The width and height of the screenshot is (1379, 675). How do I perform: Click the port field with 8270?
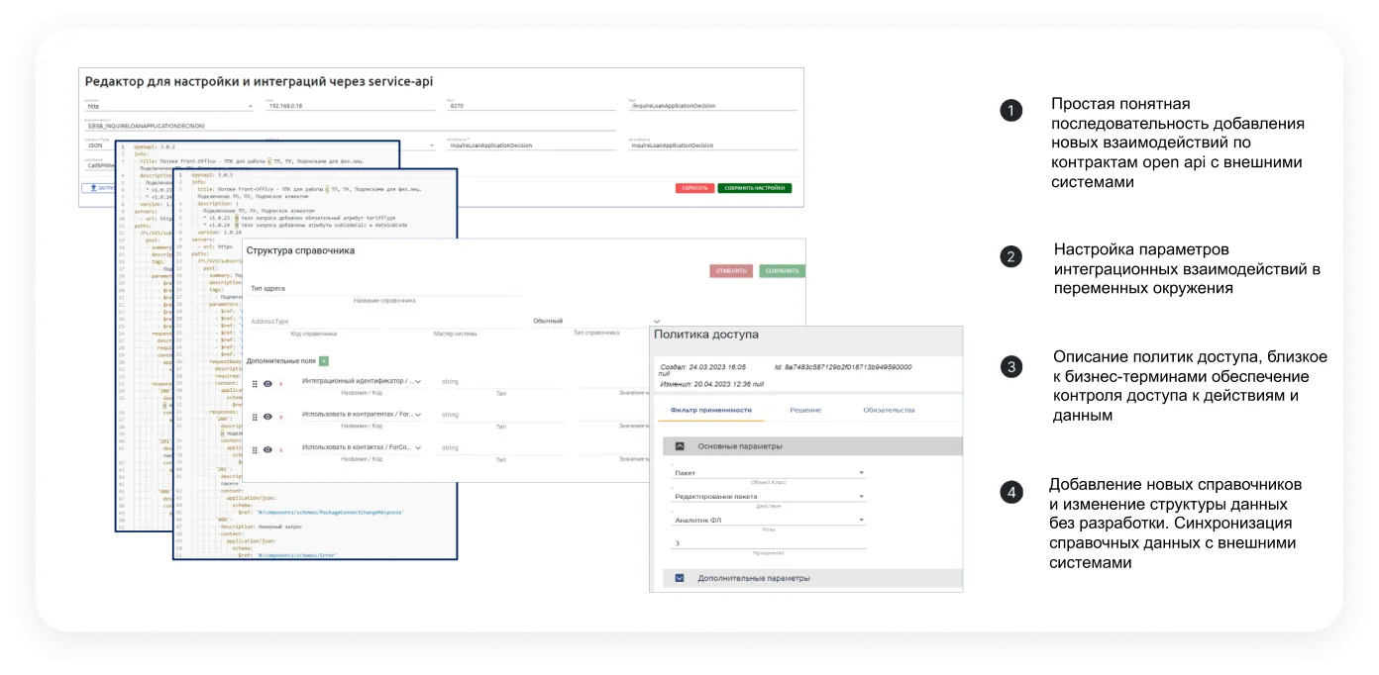coord(531,106)
